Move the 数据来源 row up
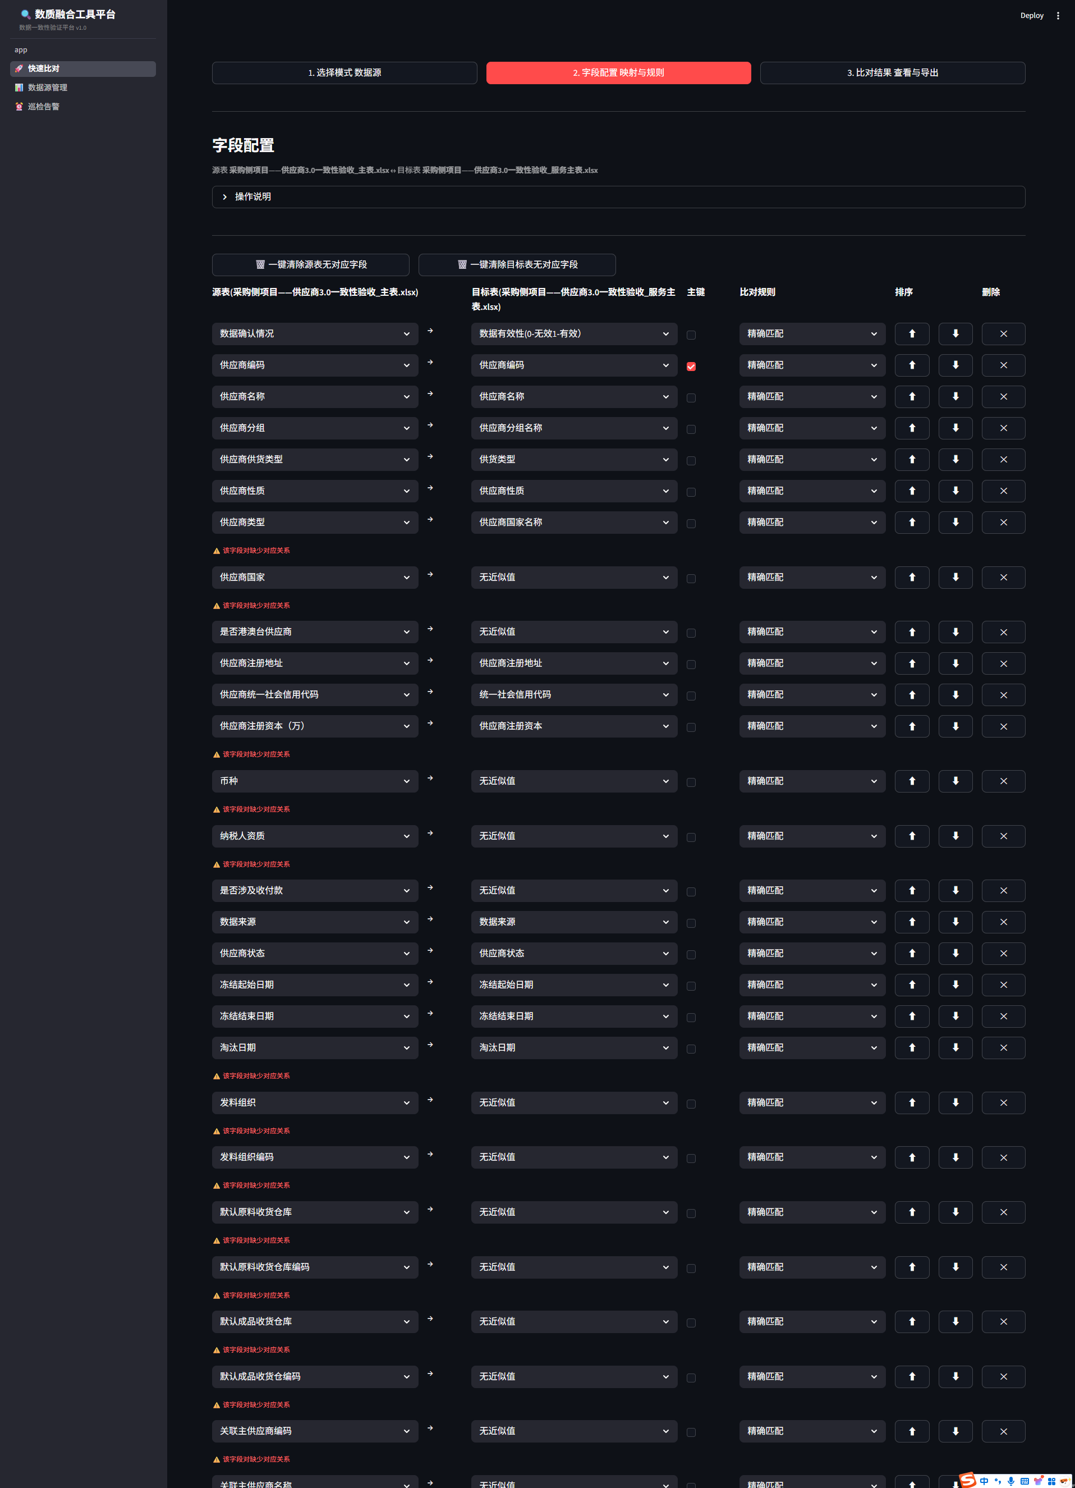The height and width of the screenshot is (1488, 1075). tap(911, 922)
